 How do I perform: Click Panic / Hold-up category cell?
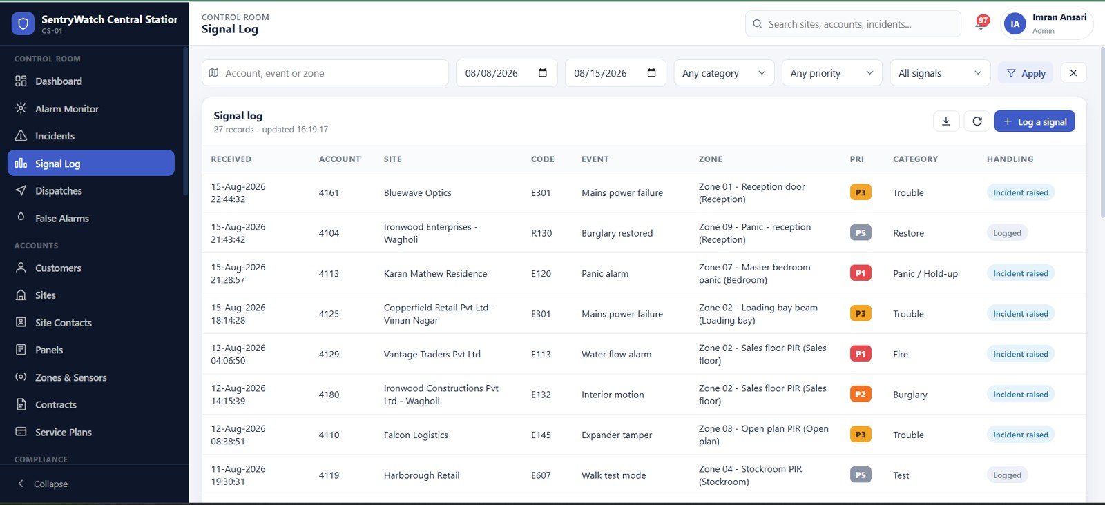pos(925,273)
